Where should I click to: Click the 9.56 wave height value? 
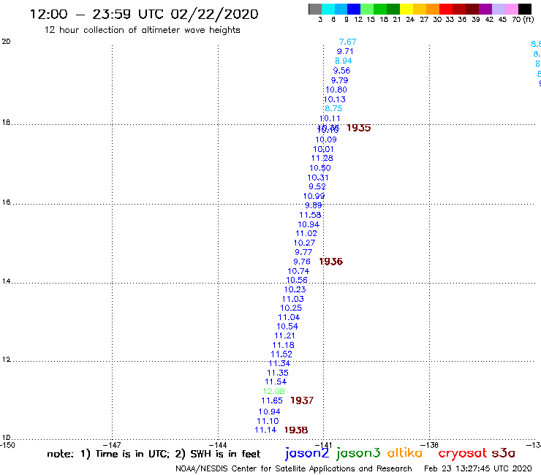341,71
